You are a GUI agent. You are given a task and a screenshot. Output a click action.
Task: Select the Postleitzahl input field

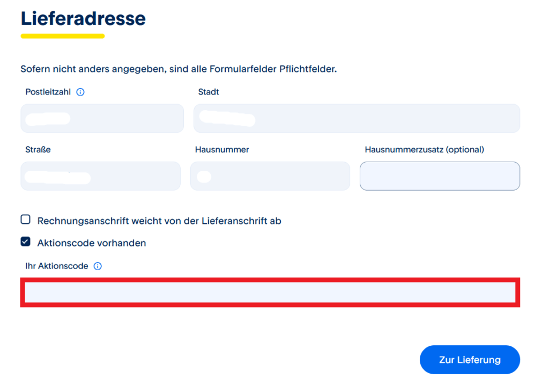coord(102,118)
